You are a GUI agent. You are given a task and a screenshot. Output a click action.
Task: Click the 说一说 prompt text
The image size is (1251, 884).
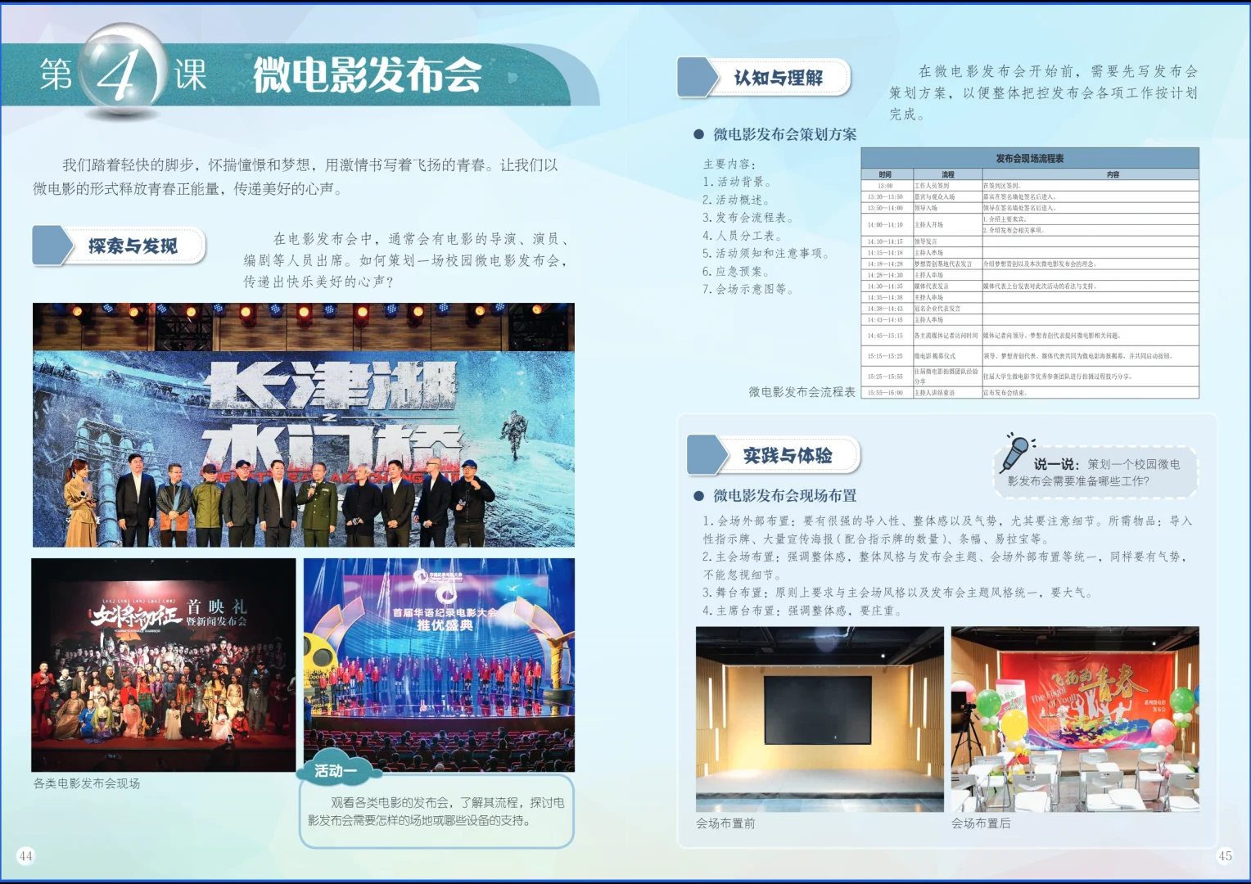pos(1094,472)
